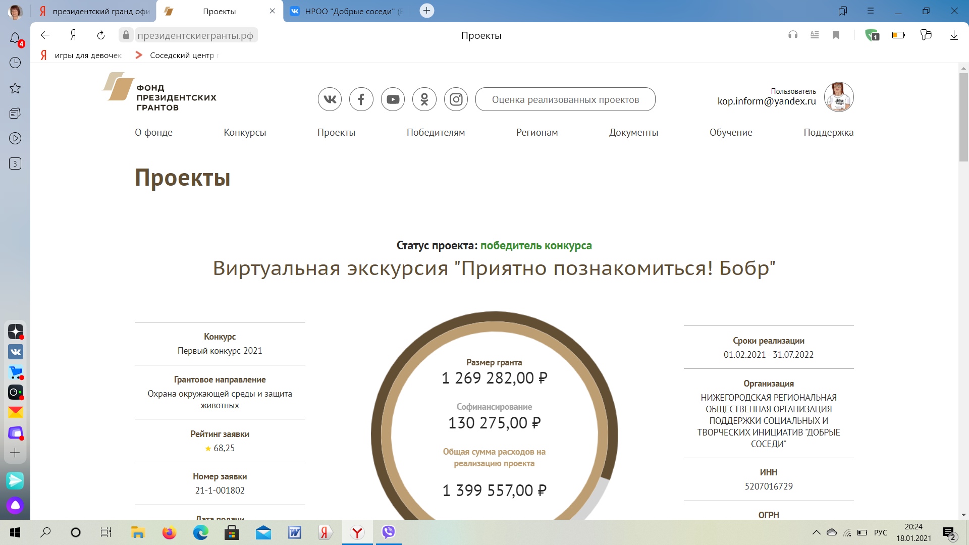Open the VK sidebar app
The image size is (969, 545).
pyautogui.click(x=16, y=352)
